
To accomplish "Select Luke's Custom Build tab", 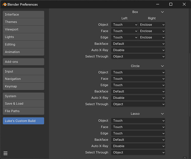I will (24, 121).
